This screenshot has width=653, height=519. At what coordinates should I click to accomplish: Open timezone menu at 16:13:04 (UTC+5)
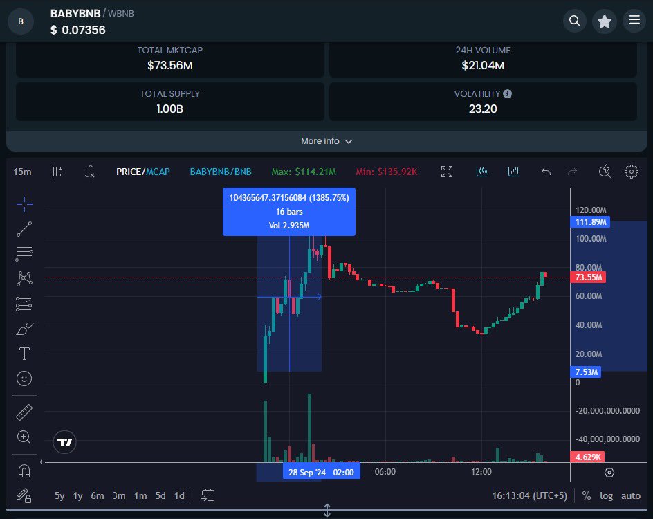point(529,495)
